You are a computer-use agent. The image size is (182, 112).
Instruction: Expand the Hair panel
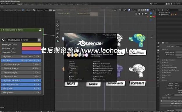[x=161, y=77]
